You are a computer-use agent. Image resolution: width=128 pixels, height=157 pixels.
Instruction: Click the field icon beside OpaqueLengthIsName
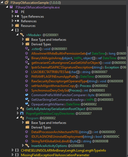(27, 104)
